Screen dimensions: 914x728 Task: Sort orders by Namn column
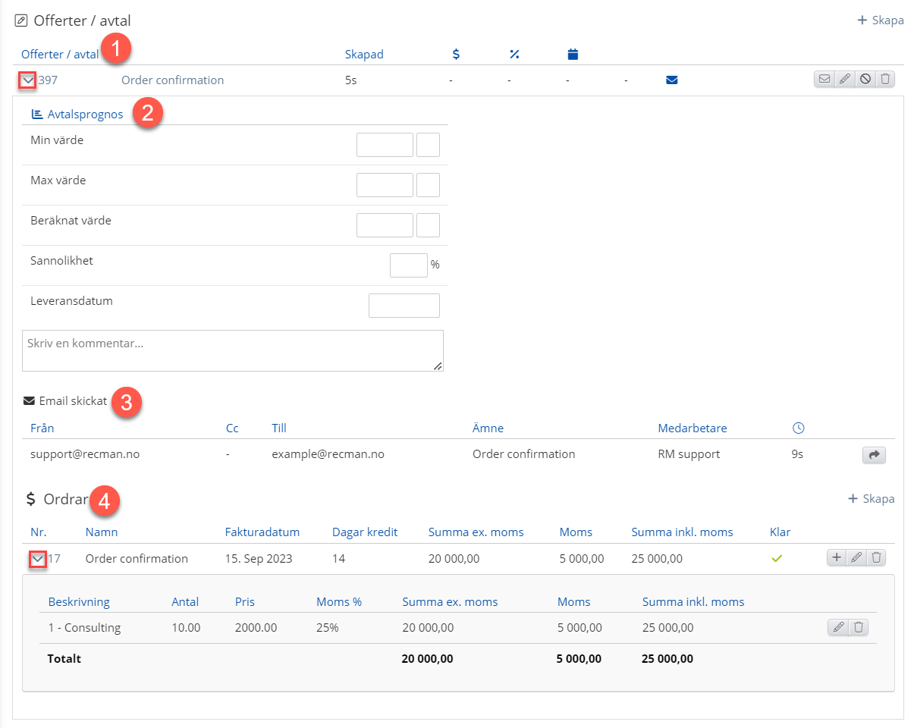coord(102,532)
